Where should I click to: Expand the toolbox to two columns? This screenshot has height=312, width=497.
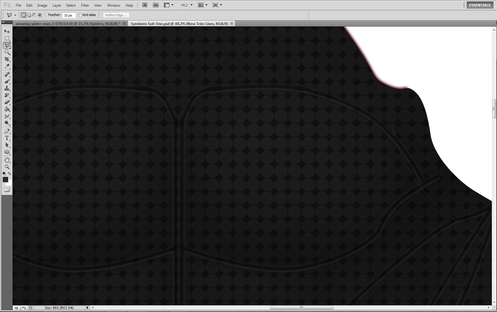3,22
